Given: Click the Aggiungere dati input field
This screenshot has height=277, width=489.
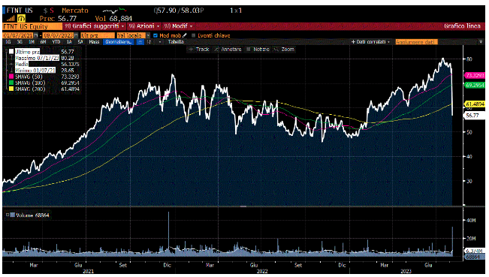Looking at the screenshot, I should point(416,42).
